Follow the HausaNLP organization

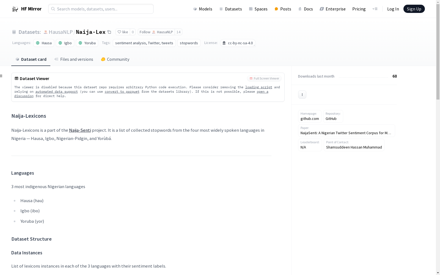pyautogui.click(x=156, y=32)
